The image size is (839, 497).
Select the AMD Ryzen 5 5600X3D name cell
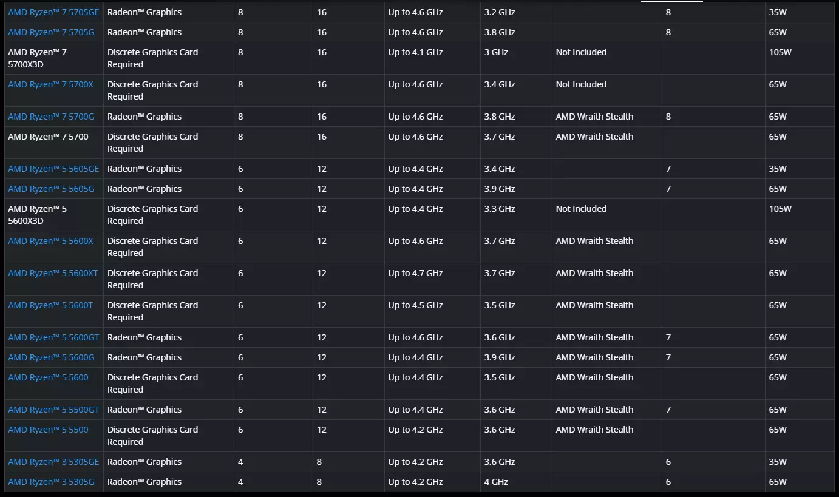tap(54, 215)
